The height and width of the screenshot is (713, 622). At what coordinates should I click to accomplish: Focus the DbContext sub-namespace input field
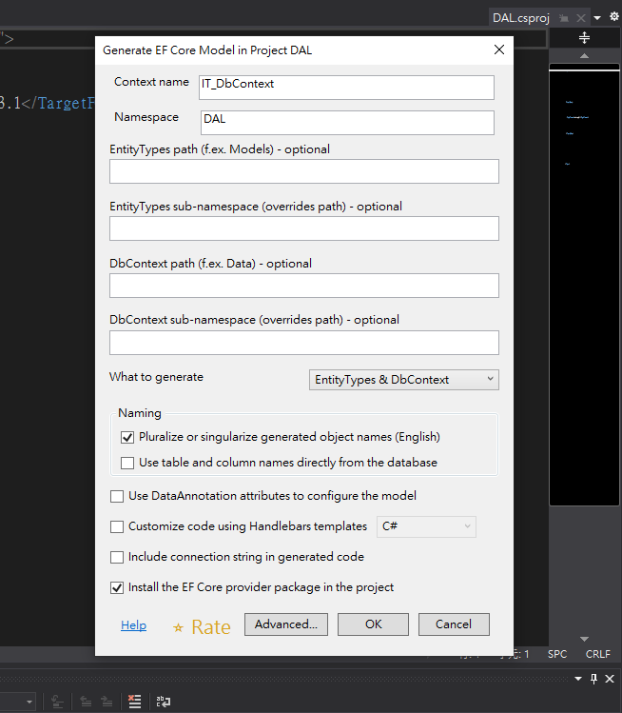pyautogui.click(x=304, y=343)
